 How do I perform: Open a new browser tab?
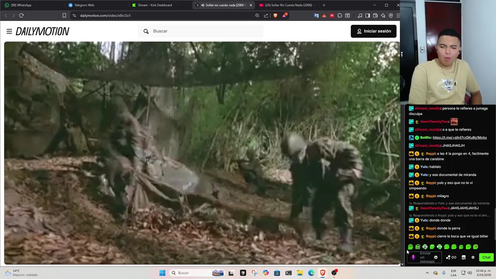pos(324,5)
